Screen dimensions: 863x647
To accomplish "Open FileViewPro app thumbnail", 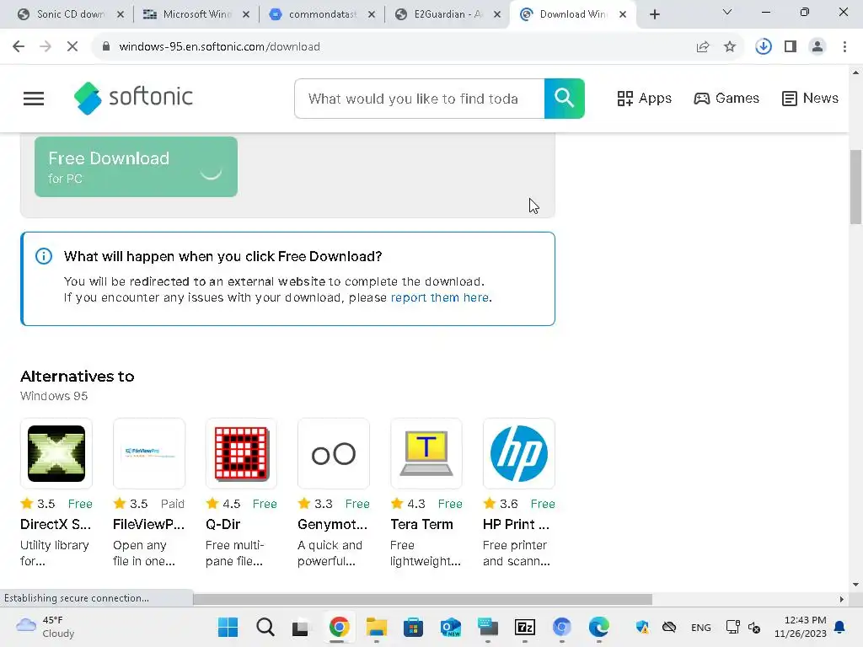I will (148, 453).
